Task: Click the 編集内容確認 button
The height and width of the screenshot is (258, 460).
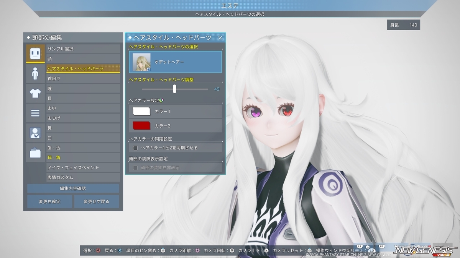Action: coord(73,188)
